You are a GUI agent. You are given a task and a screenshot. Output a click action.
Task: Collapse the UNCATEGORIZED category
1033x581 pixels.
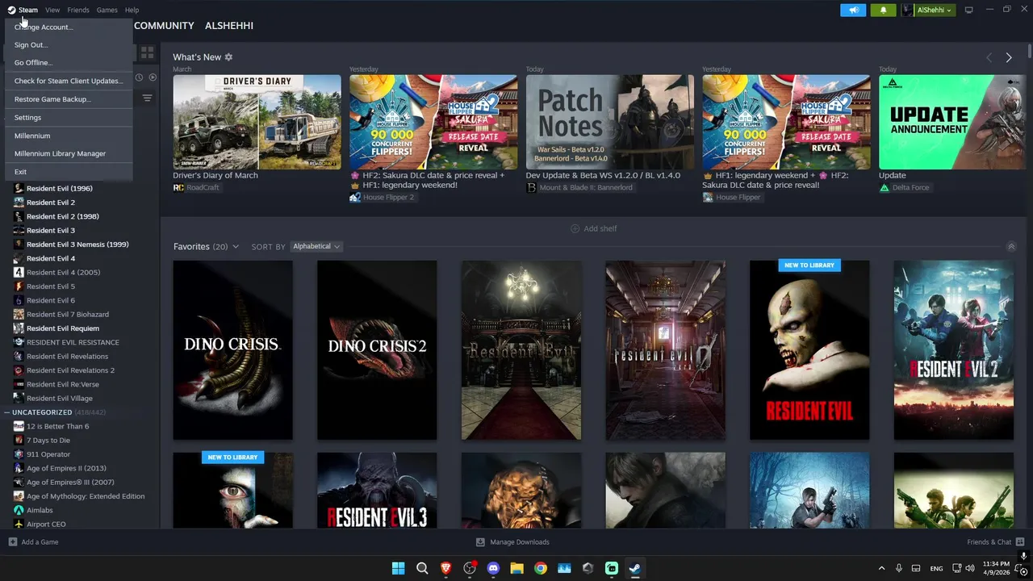pyautogui.click(x=6, y=412)
